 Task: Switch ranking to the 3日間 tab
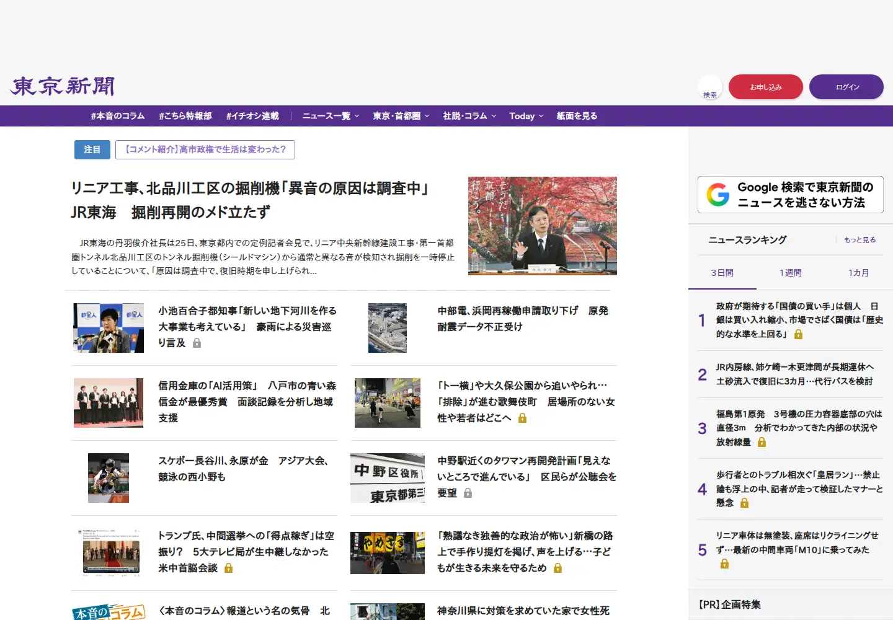[x=722, y=273]
